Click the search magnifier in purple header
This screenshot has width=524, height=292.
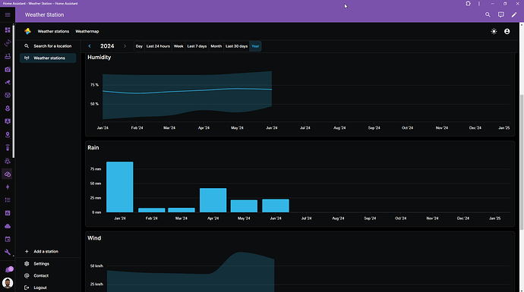tap(488, 14)
